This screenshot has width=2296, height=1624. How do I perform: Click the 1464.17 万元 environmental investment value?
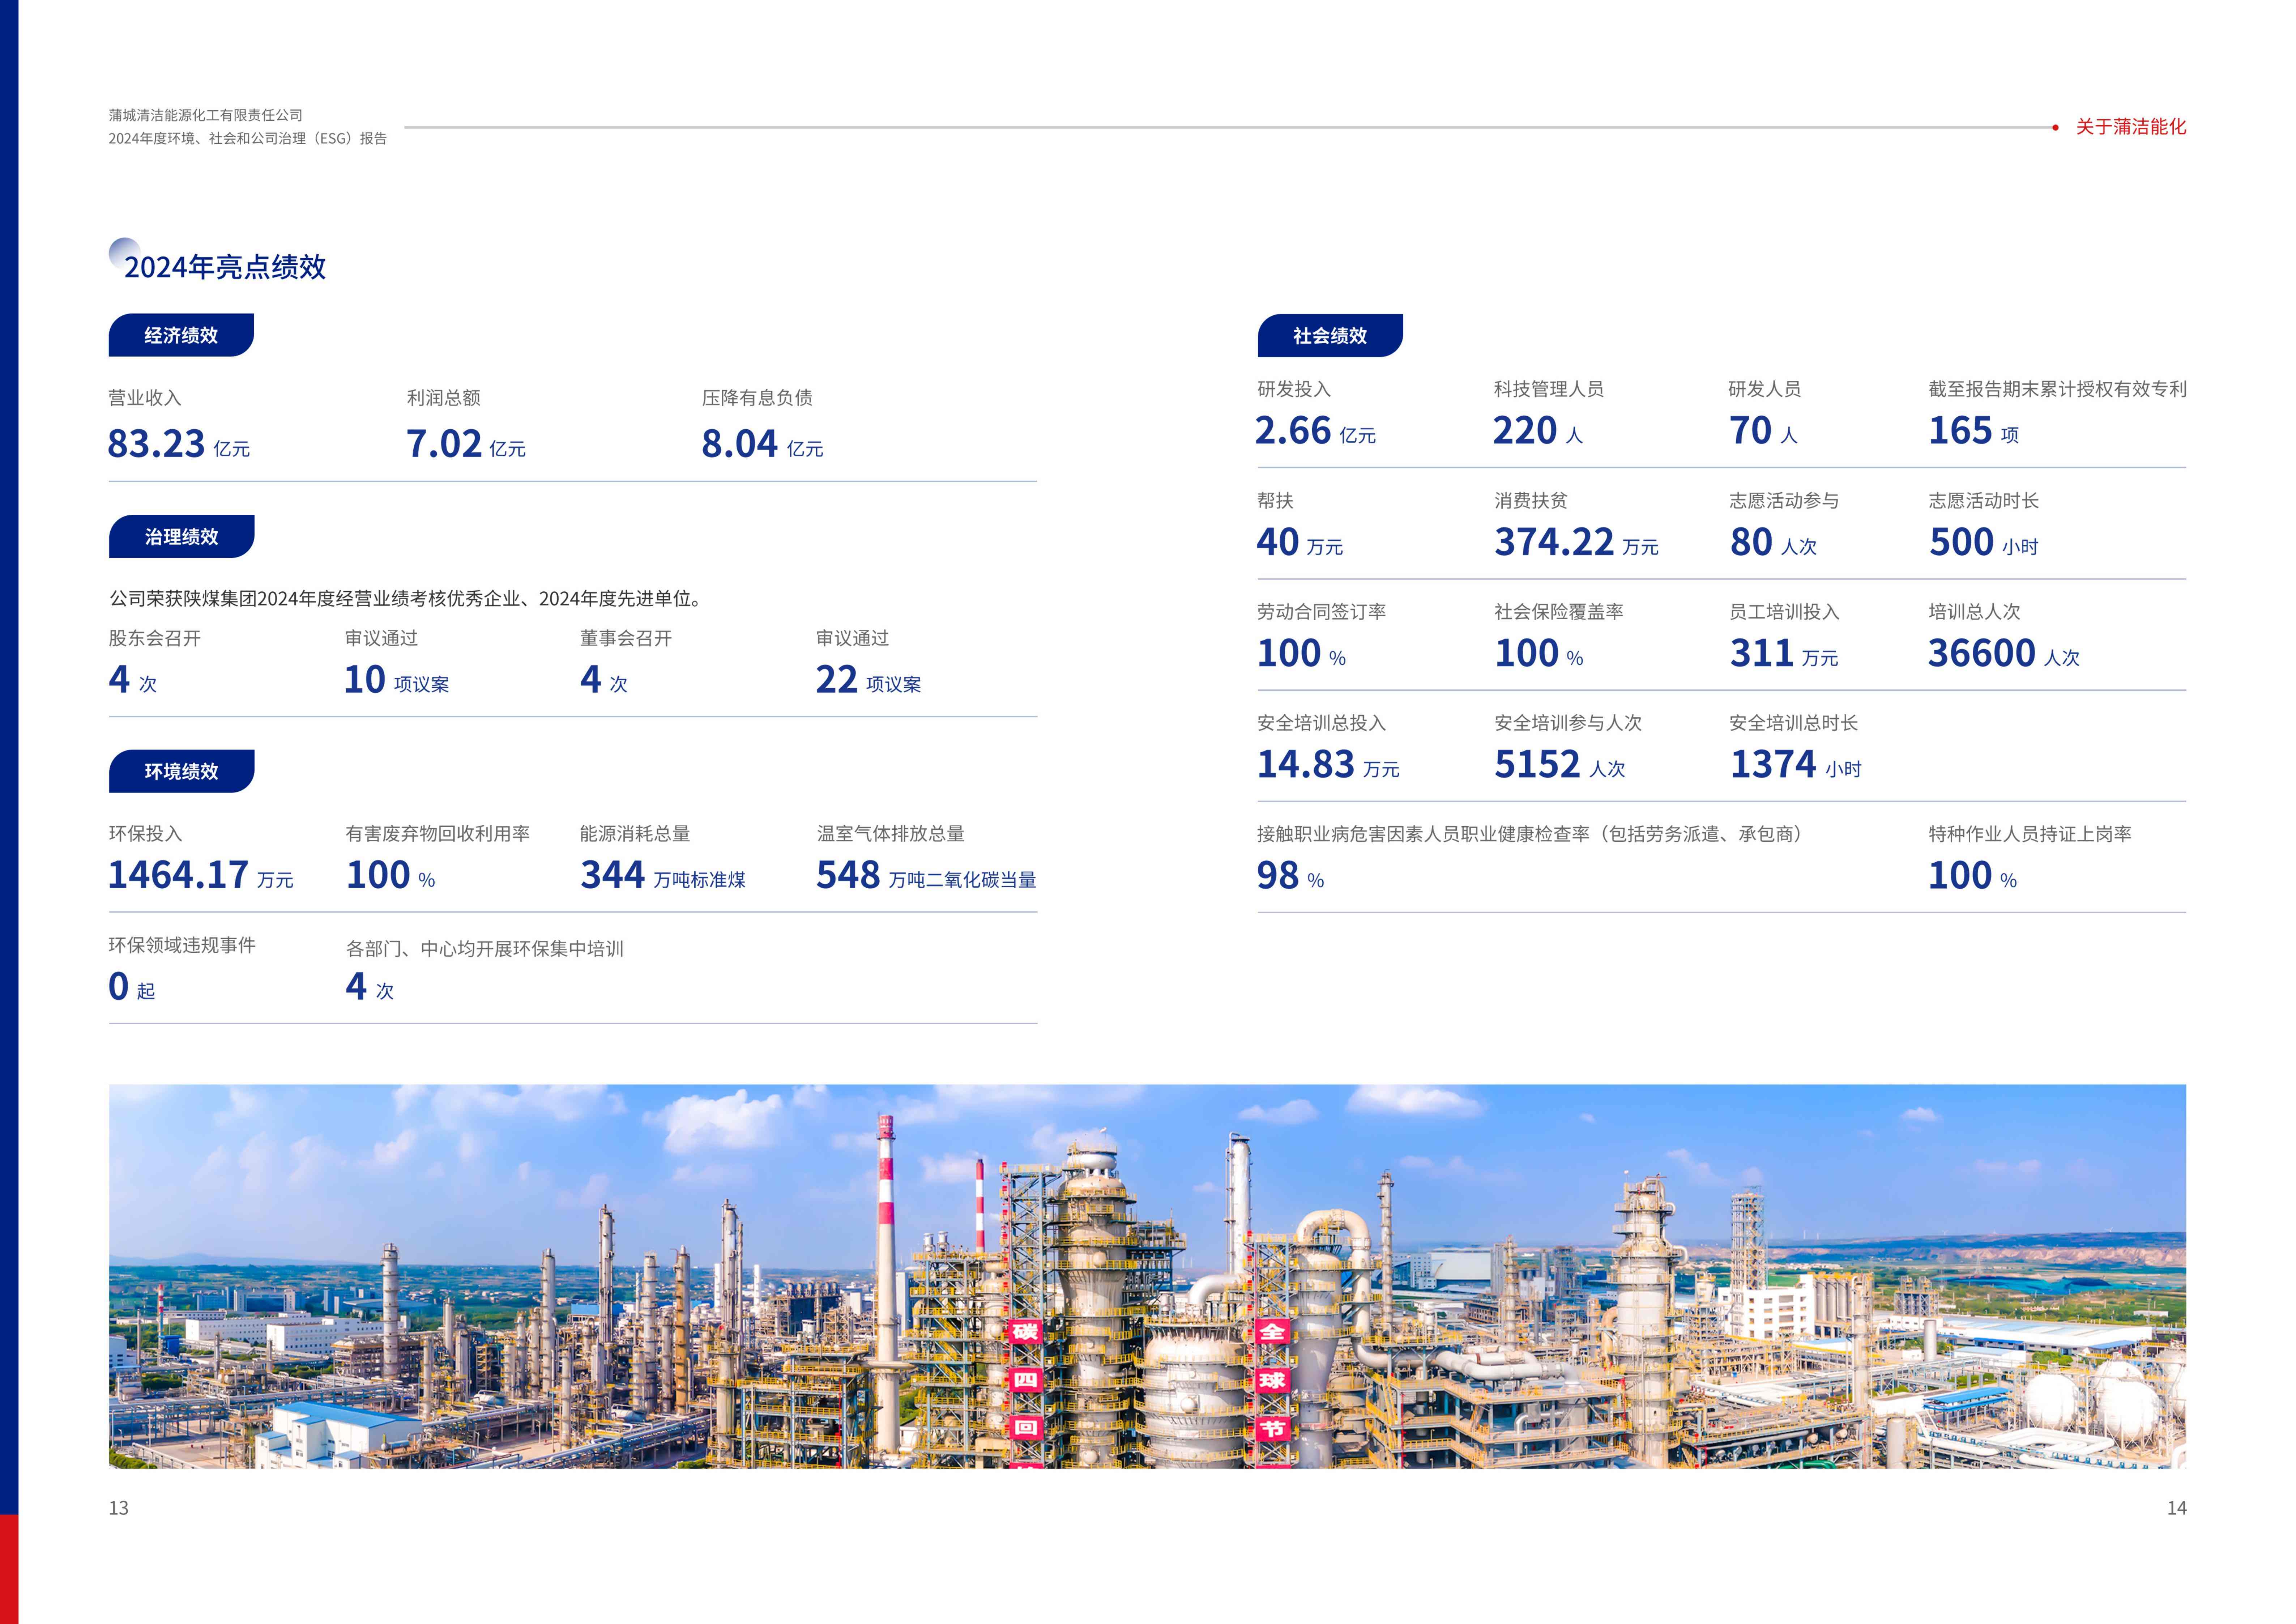pos(200,875)
